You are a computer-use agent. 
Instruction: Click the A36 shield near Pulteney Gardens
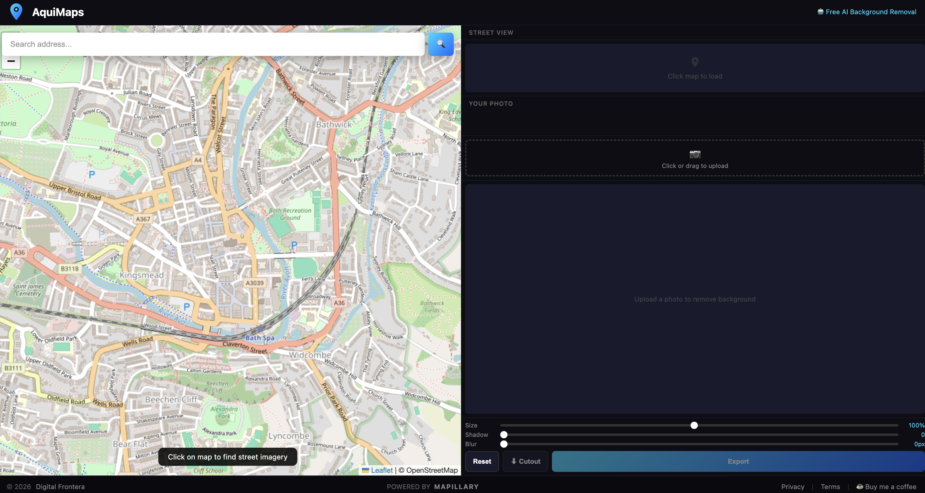339,303
